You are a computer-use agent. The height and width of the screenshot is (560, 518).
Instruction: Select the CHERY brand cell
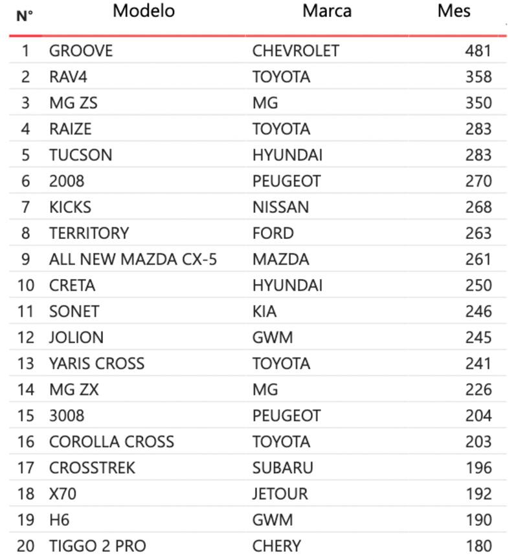pos(276,546)
